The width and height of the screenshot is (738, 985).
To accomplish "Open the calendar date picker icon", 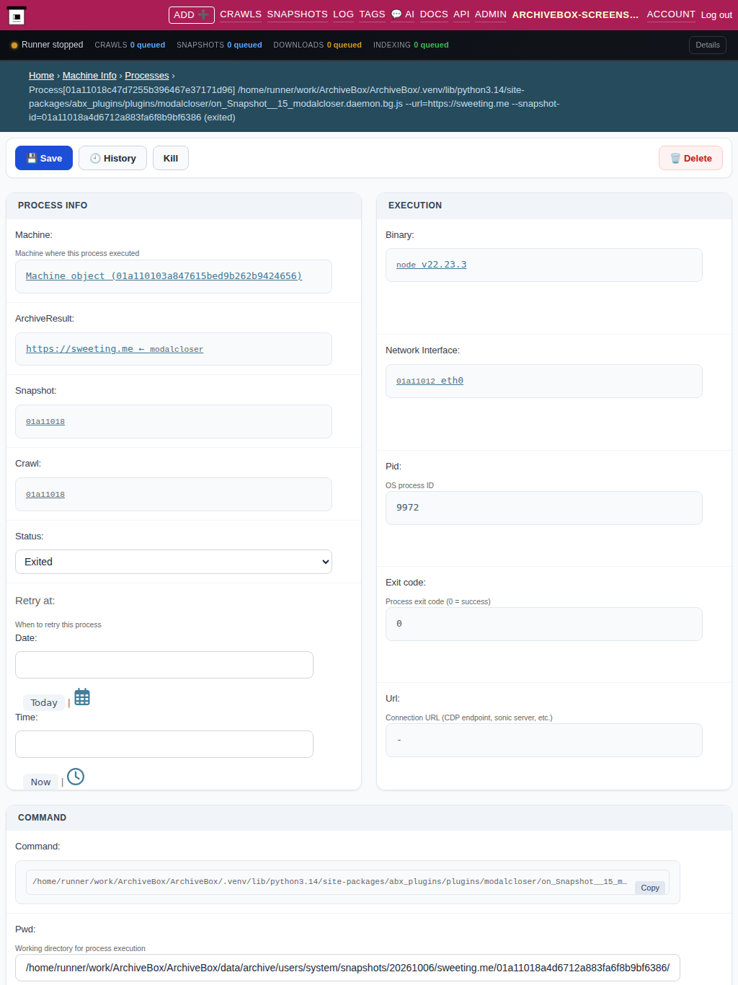I will click(x=82, y=697).
